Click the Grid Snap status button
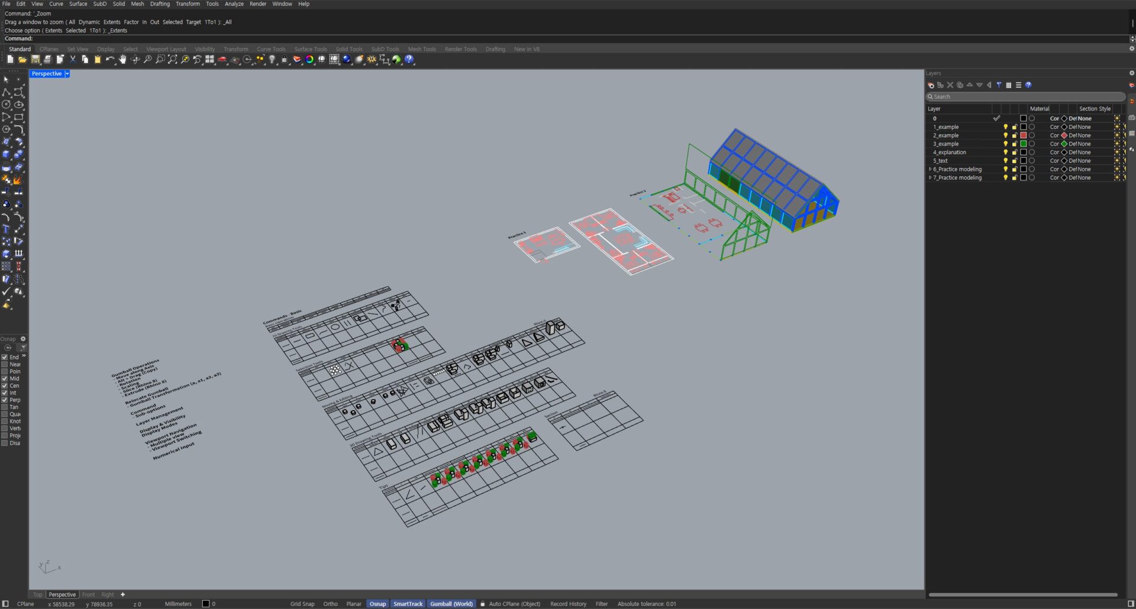The width and height of the screenshot is (1136, 609). (302, 604)
